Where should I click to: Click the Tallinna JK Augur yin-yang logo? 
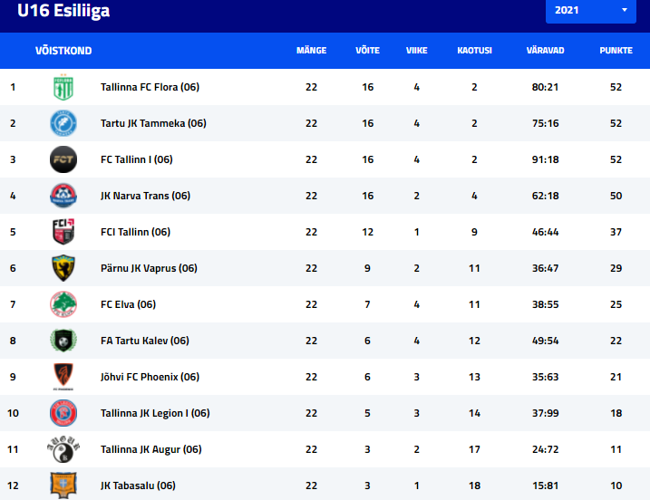click(63, 449)
